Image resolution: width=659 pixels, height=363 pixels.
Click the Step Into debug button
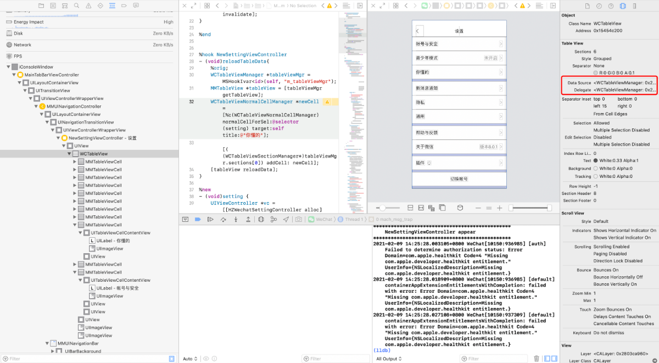click(x=236, y=219)
